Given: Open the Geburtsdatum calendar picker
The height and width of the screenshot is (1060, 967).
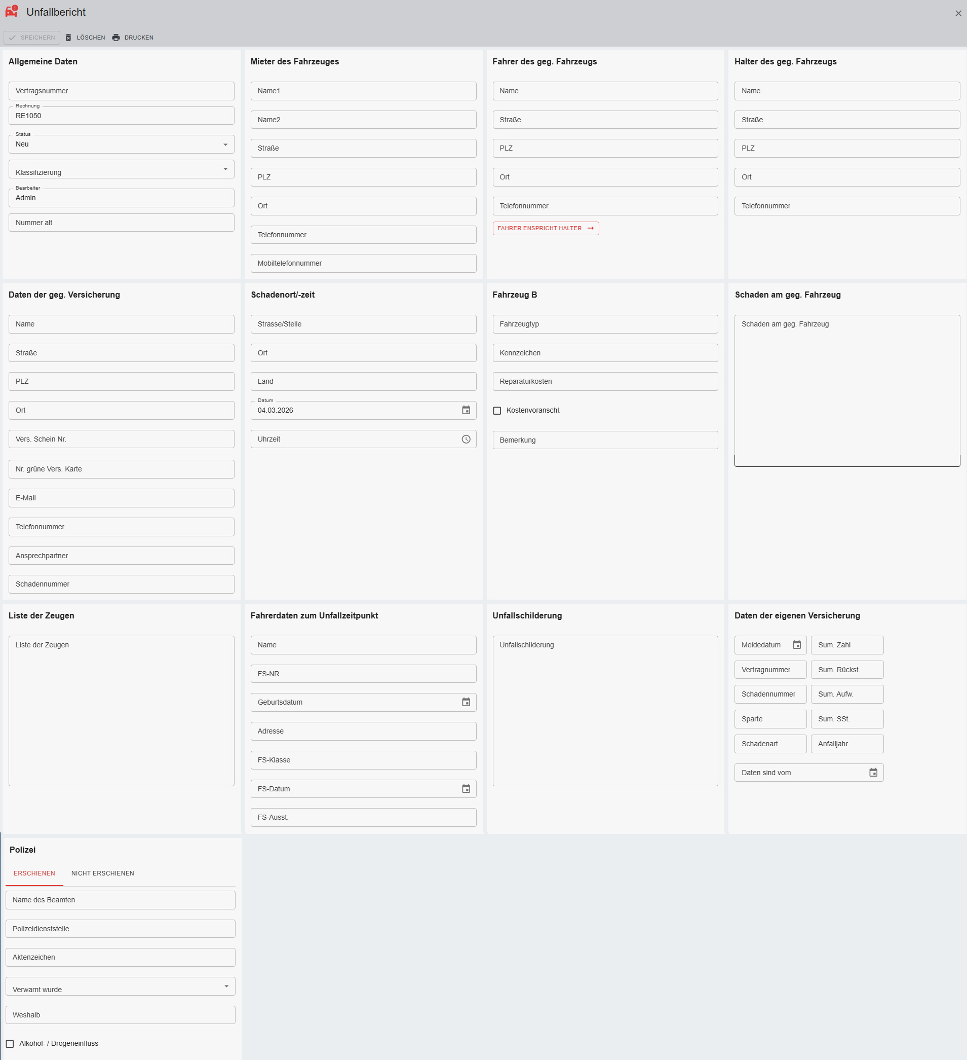Looking at the screenshot, I should 466,702.
